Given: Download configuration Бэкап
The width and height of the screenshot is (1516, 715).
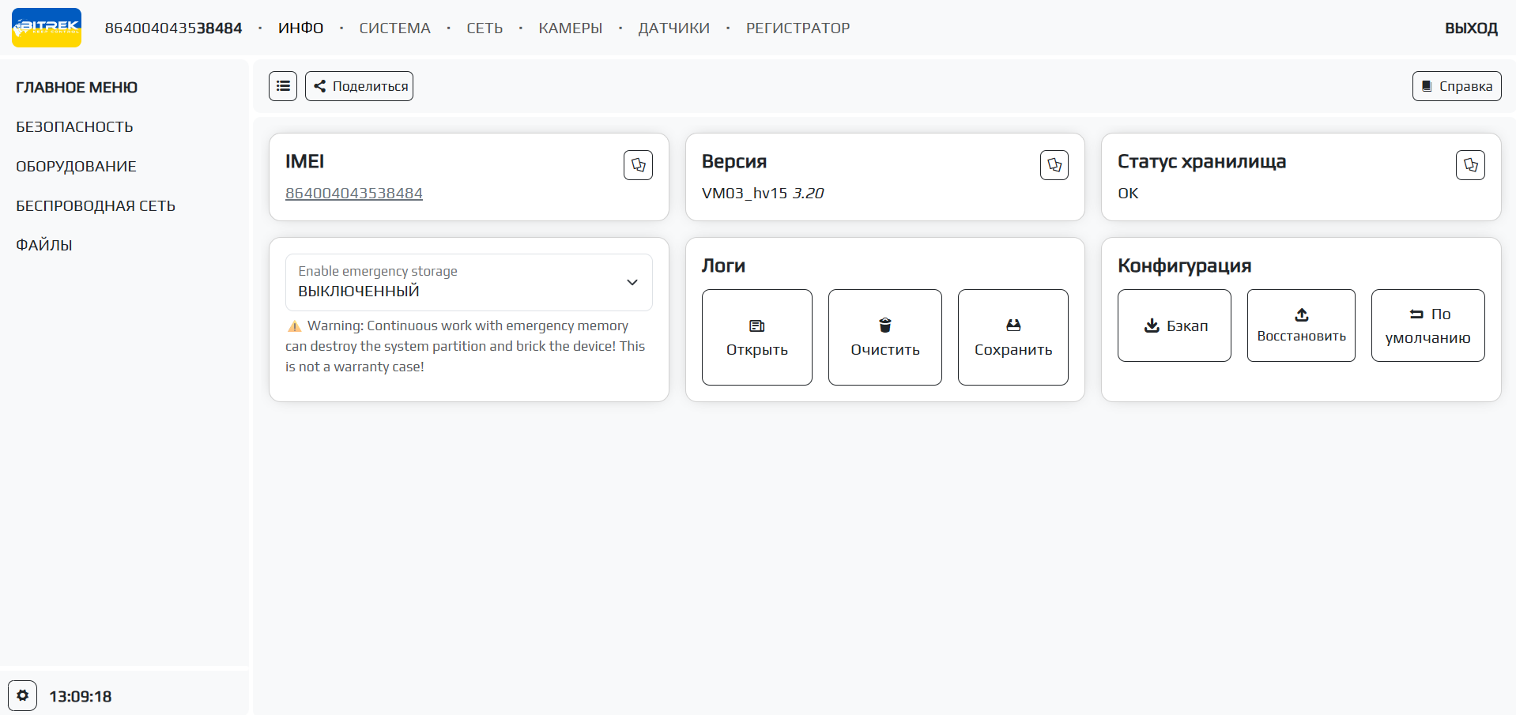Looking at the screenshot, I should tap(1174, 326).
